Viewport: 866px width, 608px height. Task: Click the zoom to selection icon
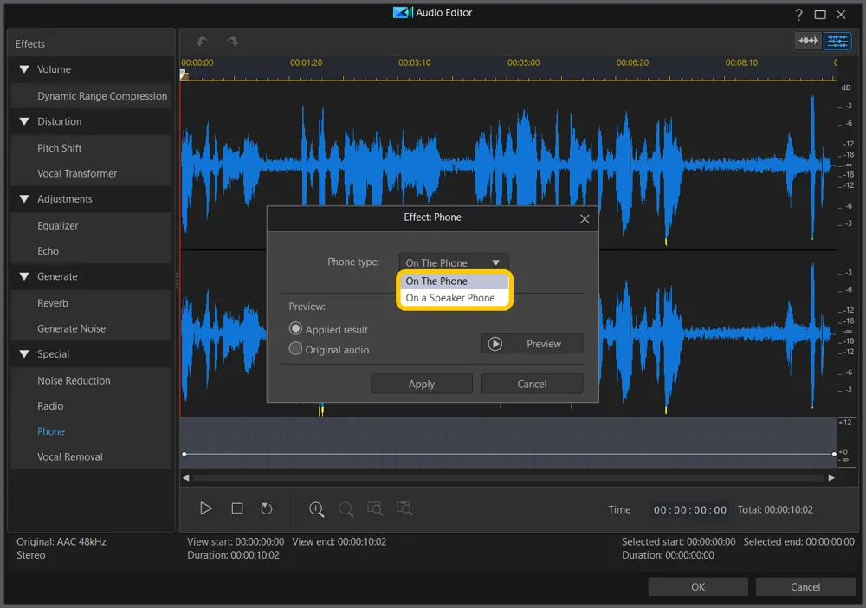(x=375, y=508)
